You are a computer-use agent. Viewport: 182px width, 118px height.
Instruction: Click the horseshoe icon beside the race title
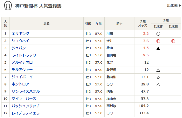click(8, 6)
